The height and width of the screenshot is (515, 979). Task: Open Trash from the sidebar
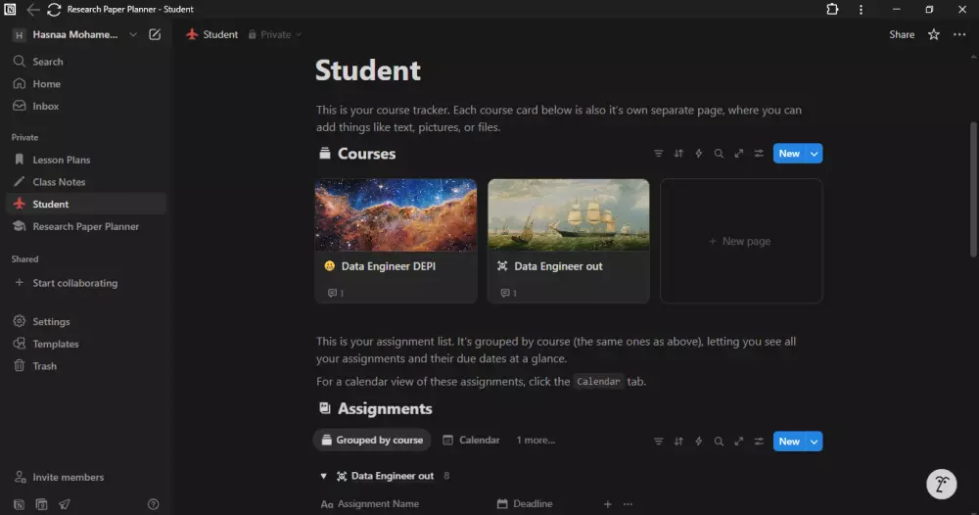click(85, 366)
